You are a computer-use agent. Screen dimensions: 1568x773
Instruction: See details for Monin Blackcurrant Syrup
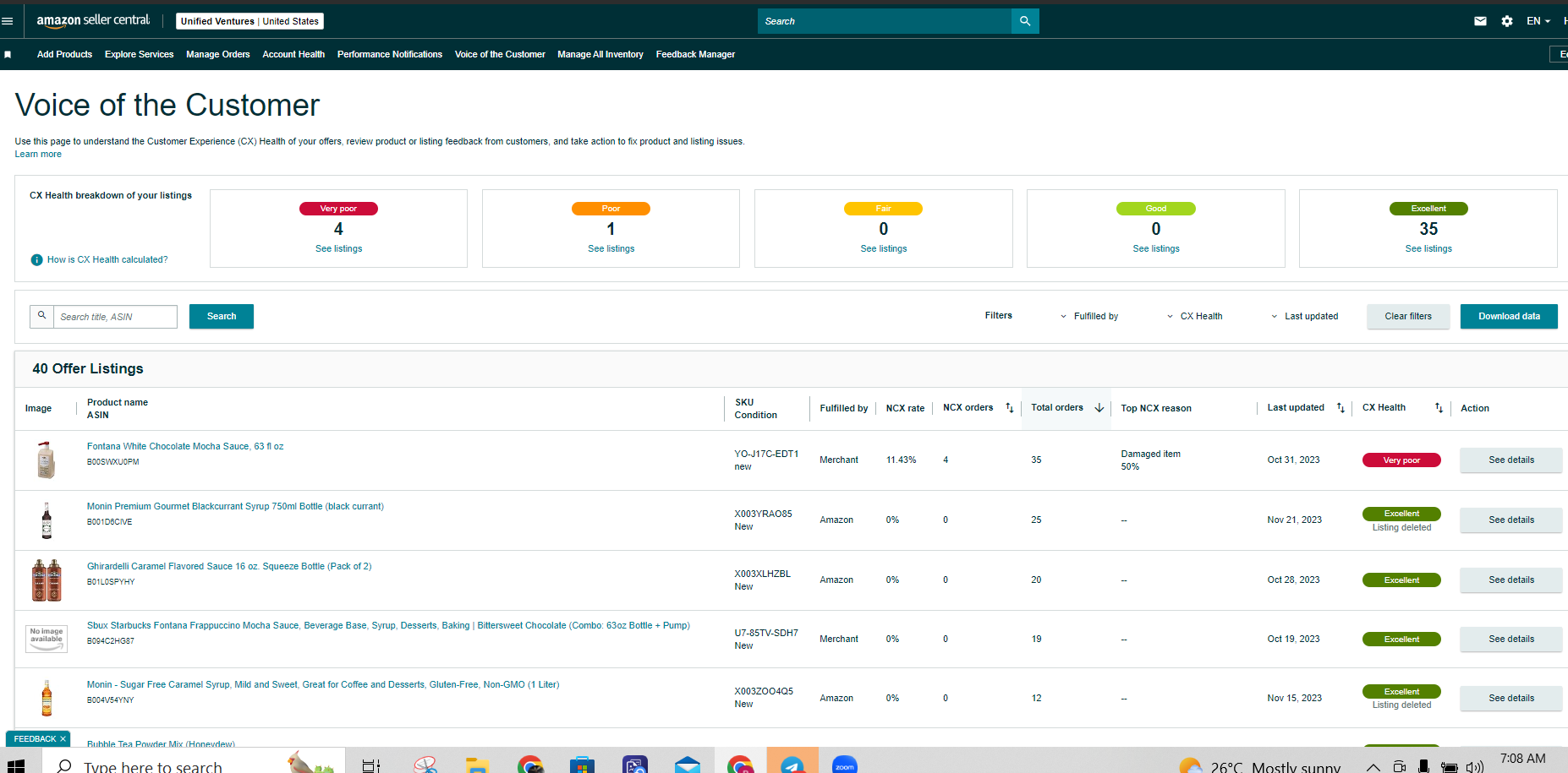point(1511,520)
